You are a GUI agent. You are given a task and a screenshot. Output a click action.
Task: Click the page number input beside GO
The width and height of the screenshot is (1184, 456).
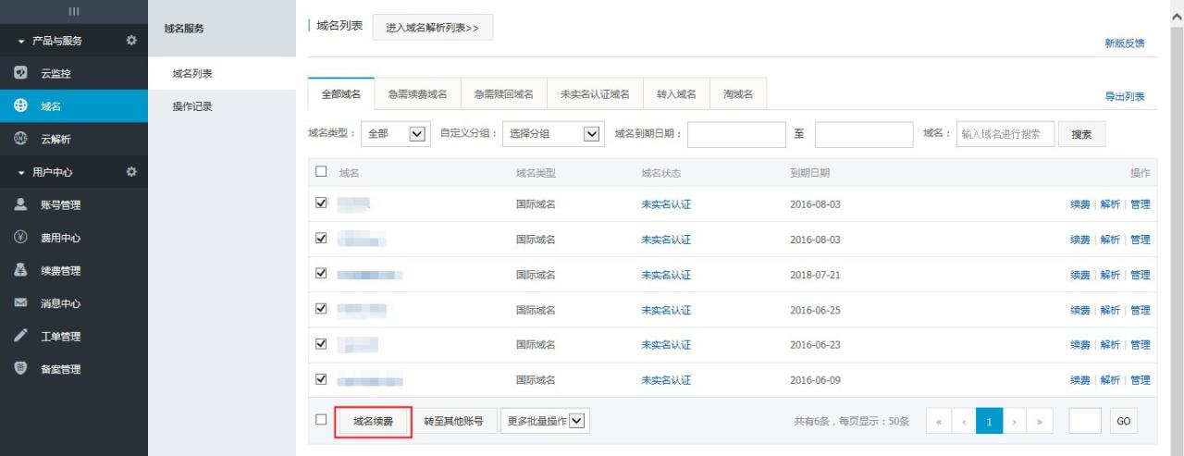1085,421
